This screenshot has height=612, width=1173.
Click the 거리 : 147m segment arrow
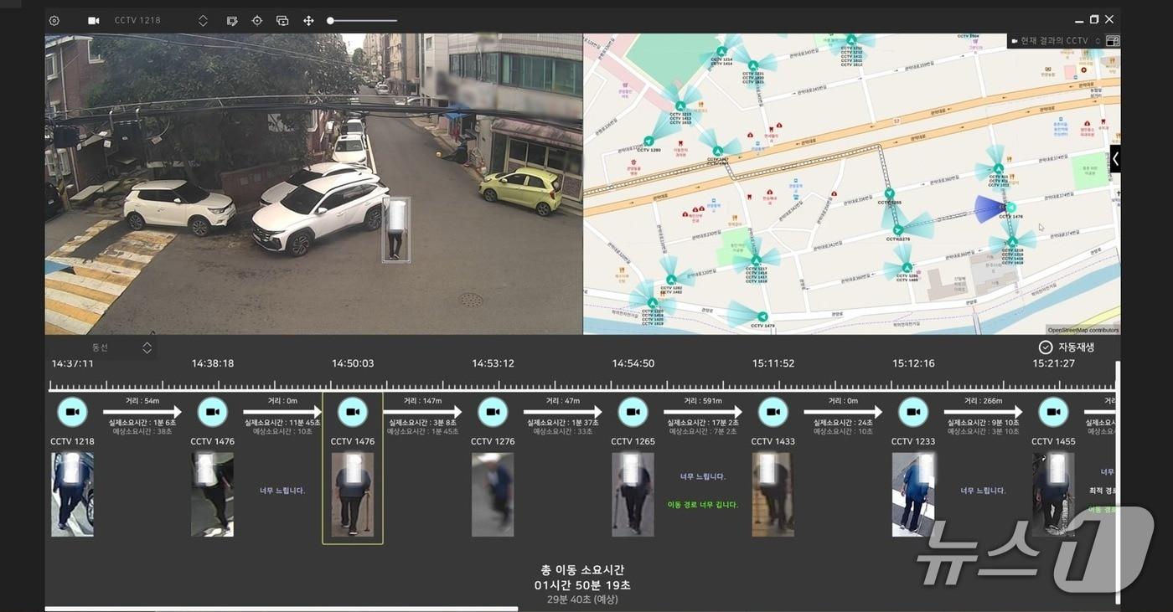pos(422,412)
